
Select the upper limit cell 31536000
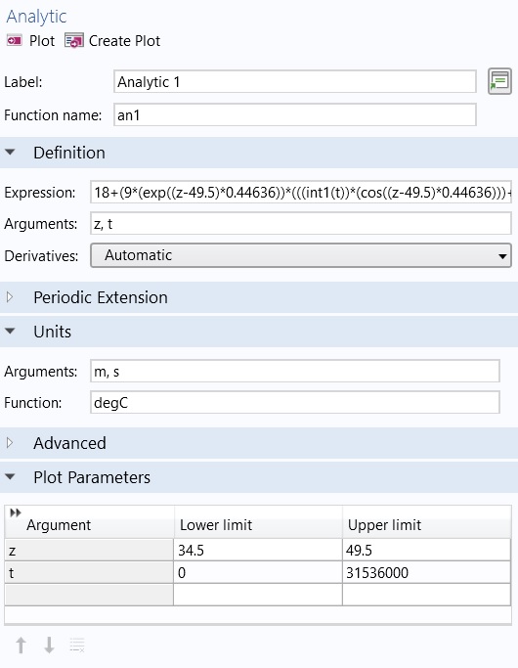(x=426, y=572)
